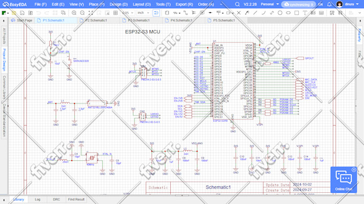The image size is (364, 204).
Task: Open the Place (P) menu
Action: (96, 4)
